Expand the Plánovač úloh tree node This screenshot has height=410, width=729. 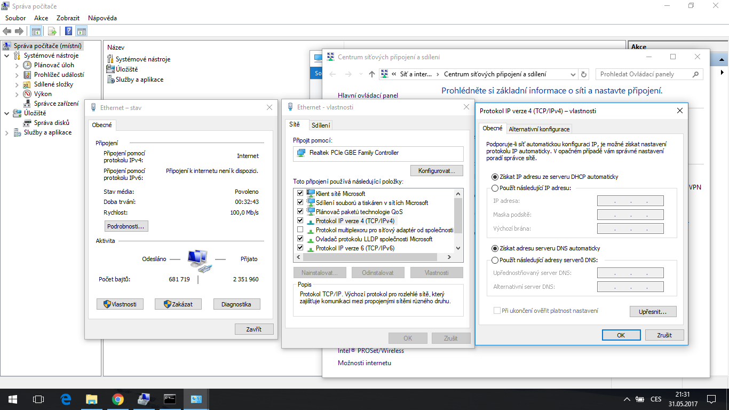pyautogui.click(x=17, y=65)
